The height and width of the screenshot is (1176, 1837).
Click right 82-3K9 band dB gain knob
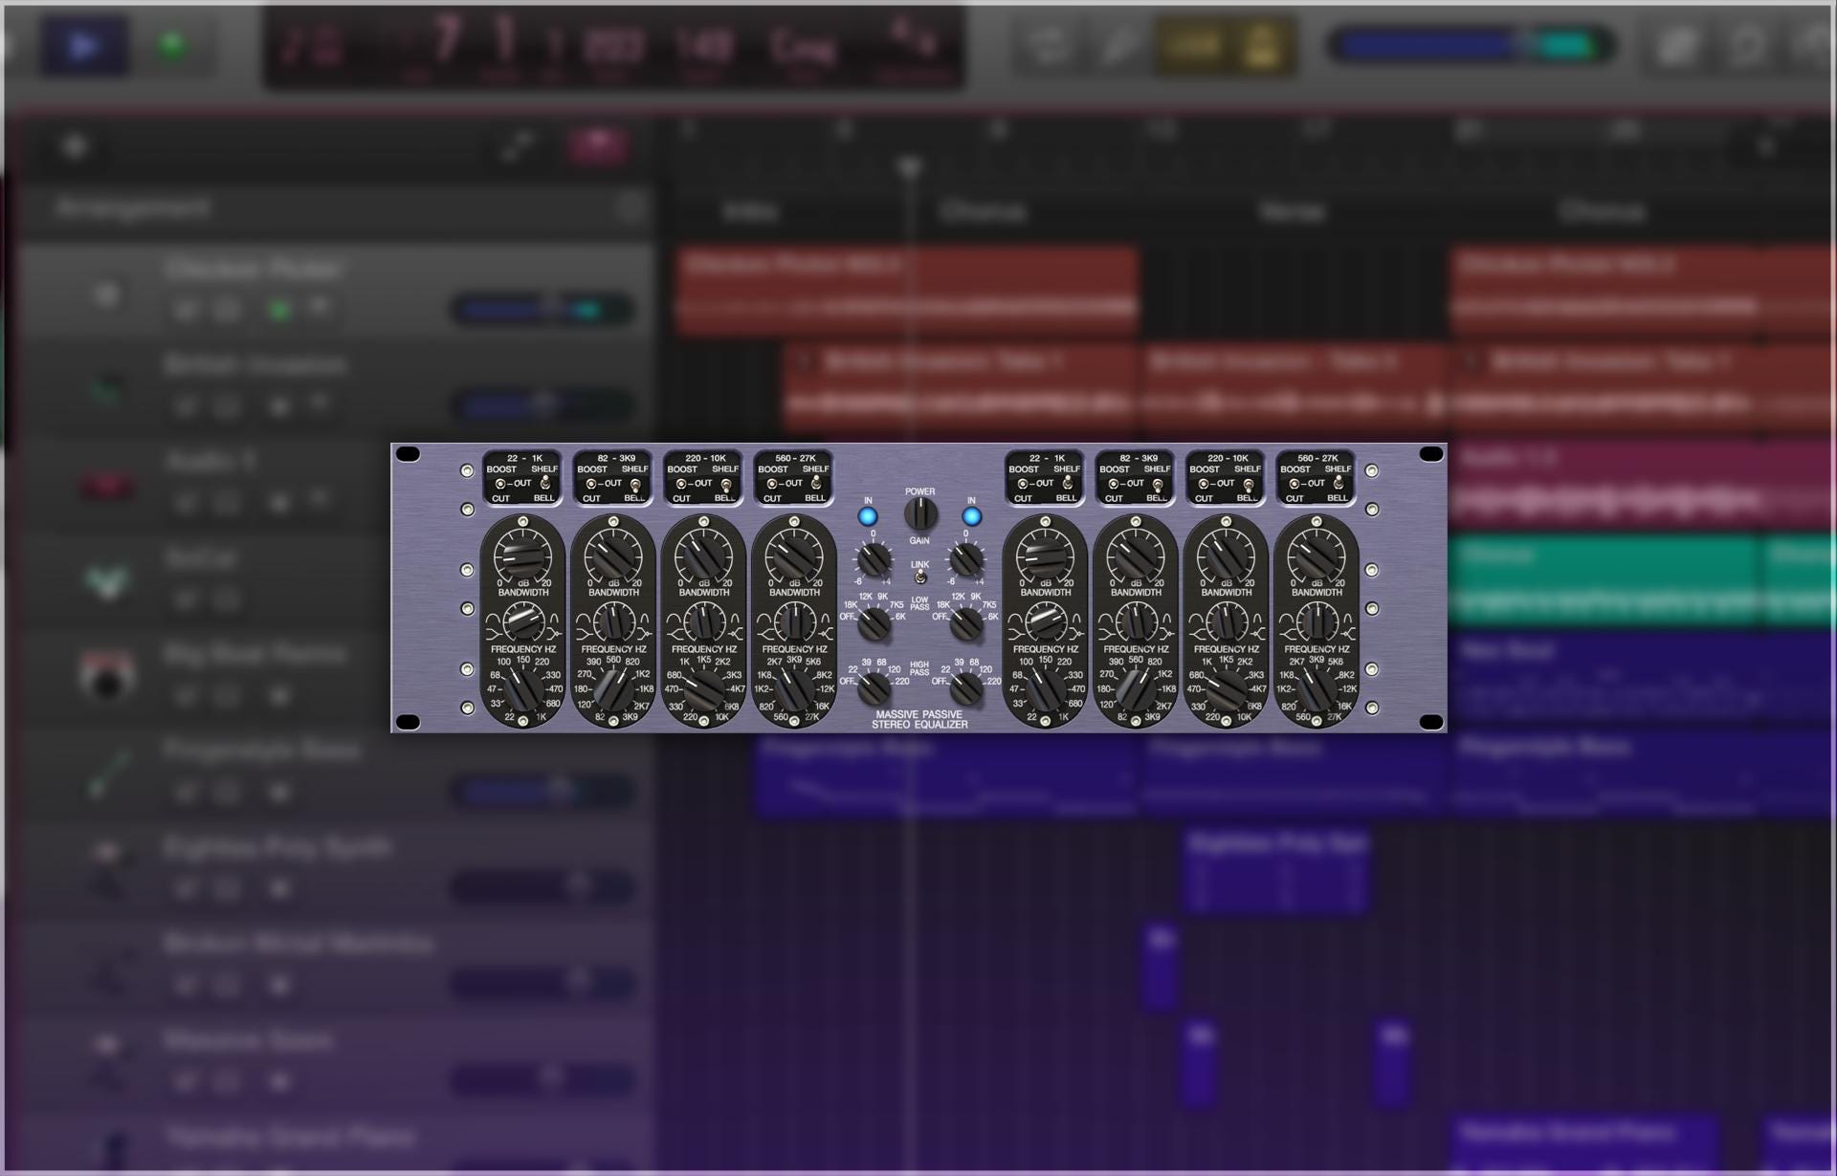point(1136,556)
